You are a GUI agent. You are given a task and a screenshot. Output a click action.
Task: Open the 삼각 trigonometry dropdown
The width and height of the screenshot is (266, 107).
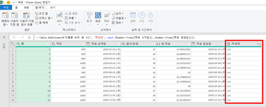coord(118,13)
